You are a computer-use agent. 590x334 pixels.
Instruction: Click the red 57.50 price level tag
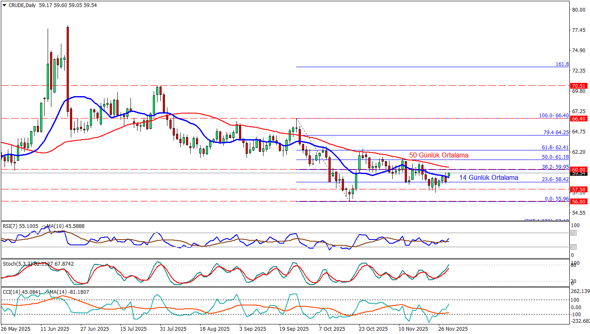point(579,189)
